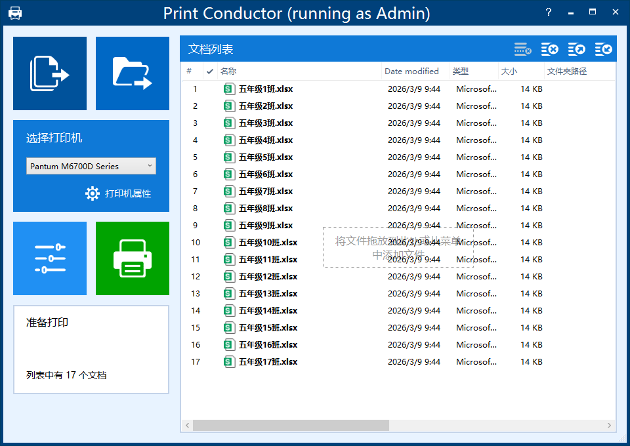Click the checkmark column header
The height and width of the screenshot is (446, 630).
click(x=210, y=71)
